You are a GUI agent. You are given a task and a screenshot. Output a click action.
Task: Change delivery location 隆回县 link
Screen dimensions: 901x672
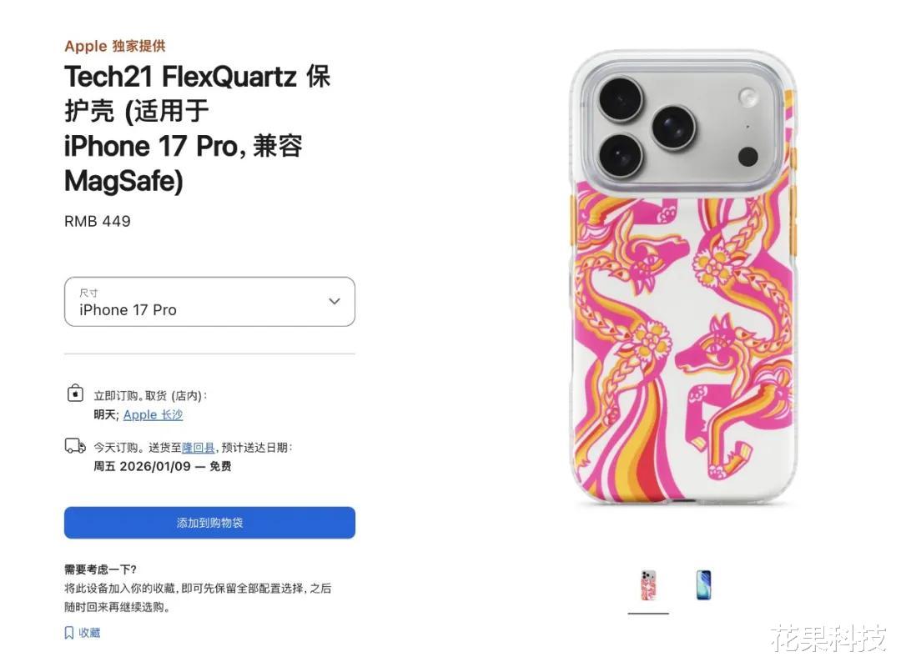pyautogui.click(x=199, y=448)
